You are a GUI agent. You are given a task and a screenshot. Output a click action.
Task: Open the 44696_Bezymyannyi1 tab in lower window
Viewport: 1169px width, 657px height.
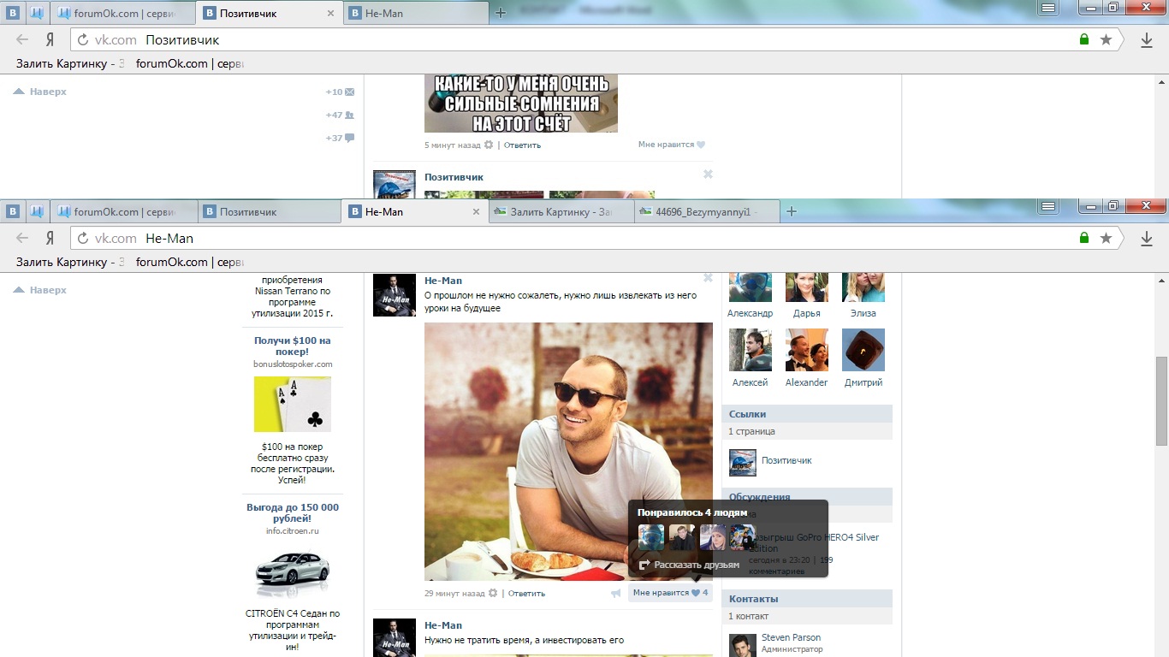coord(707,212)
